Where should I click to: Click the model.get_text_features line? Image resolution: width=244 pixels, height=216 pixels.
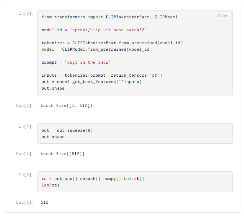click(x=92, y=82)
